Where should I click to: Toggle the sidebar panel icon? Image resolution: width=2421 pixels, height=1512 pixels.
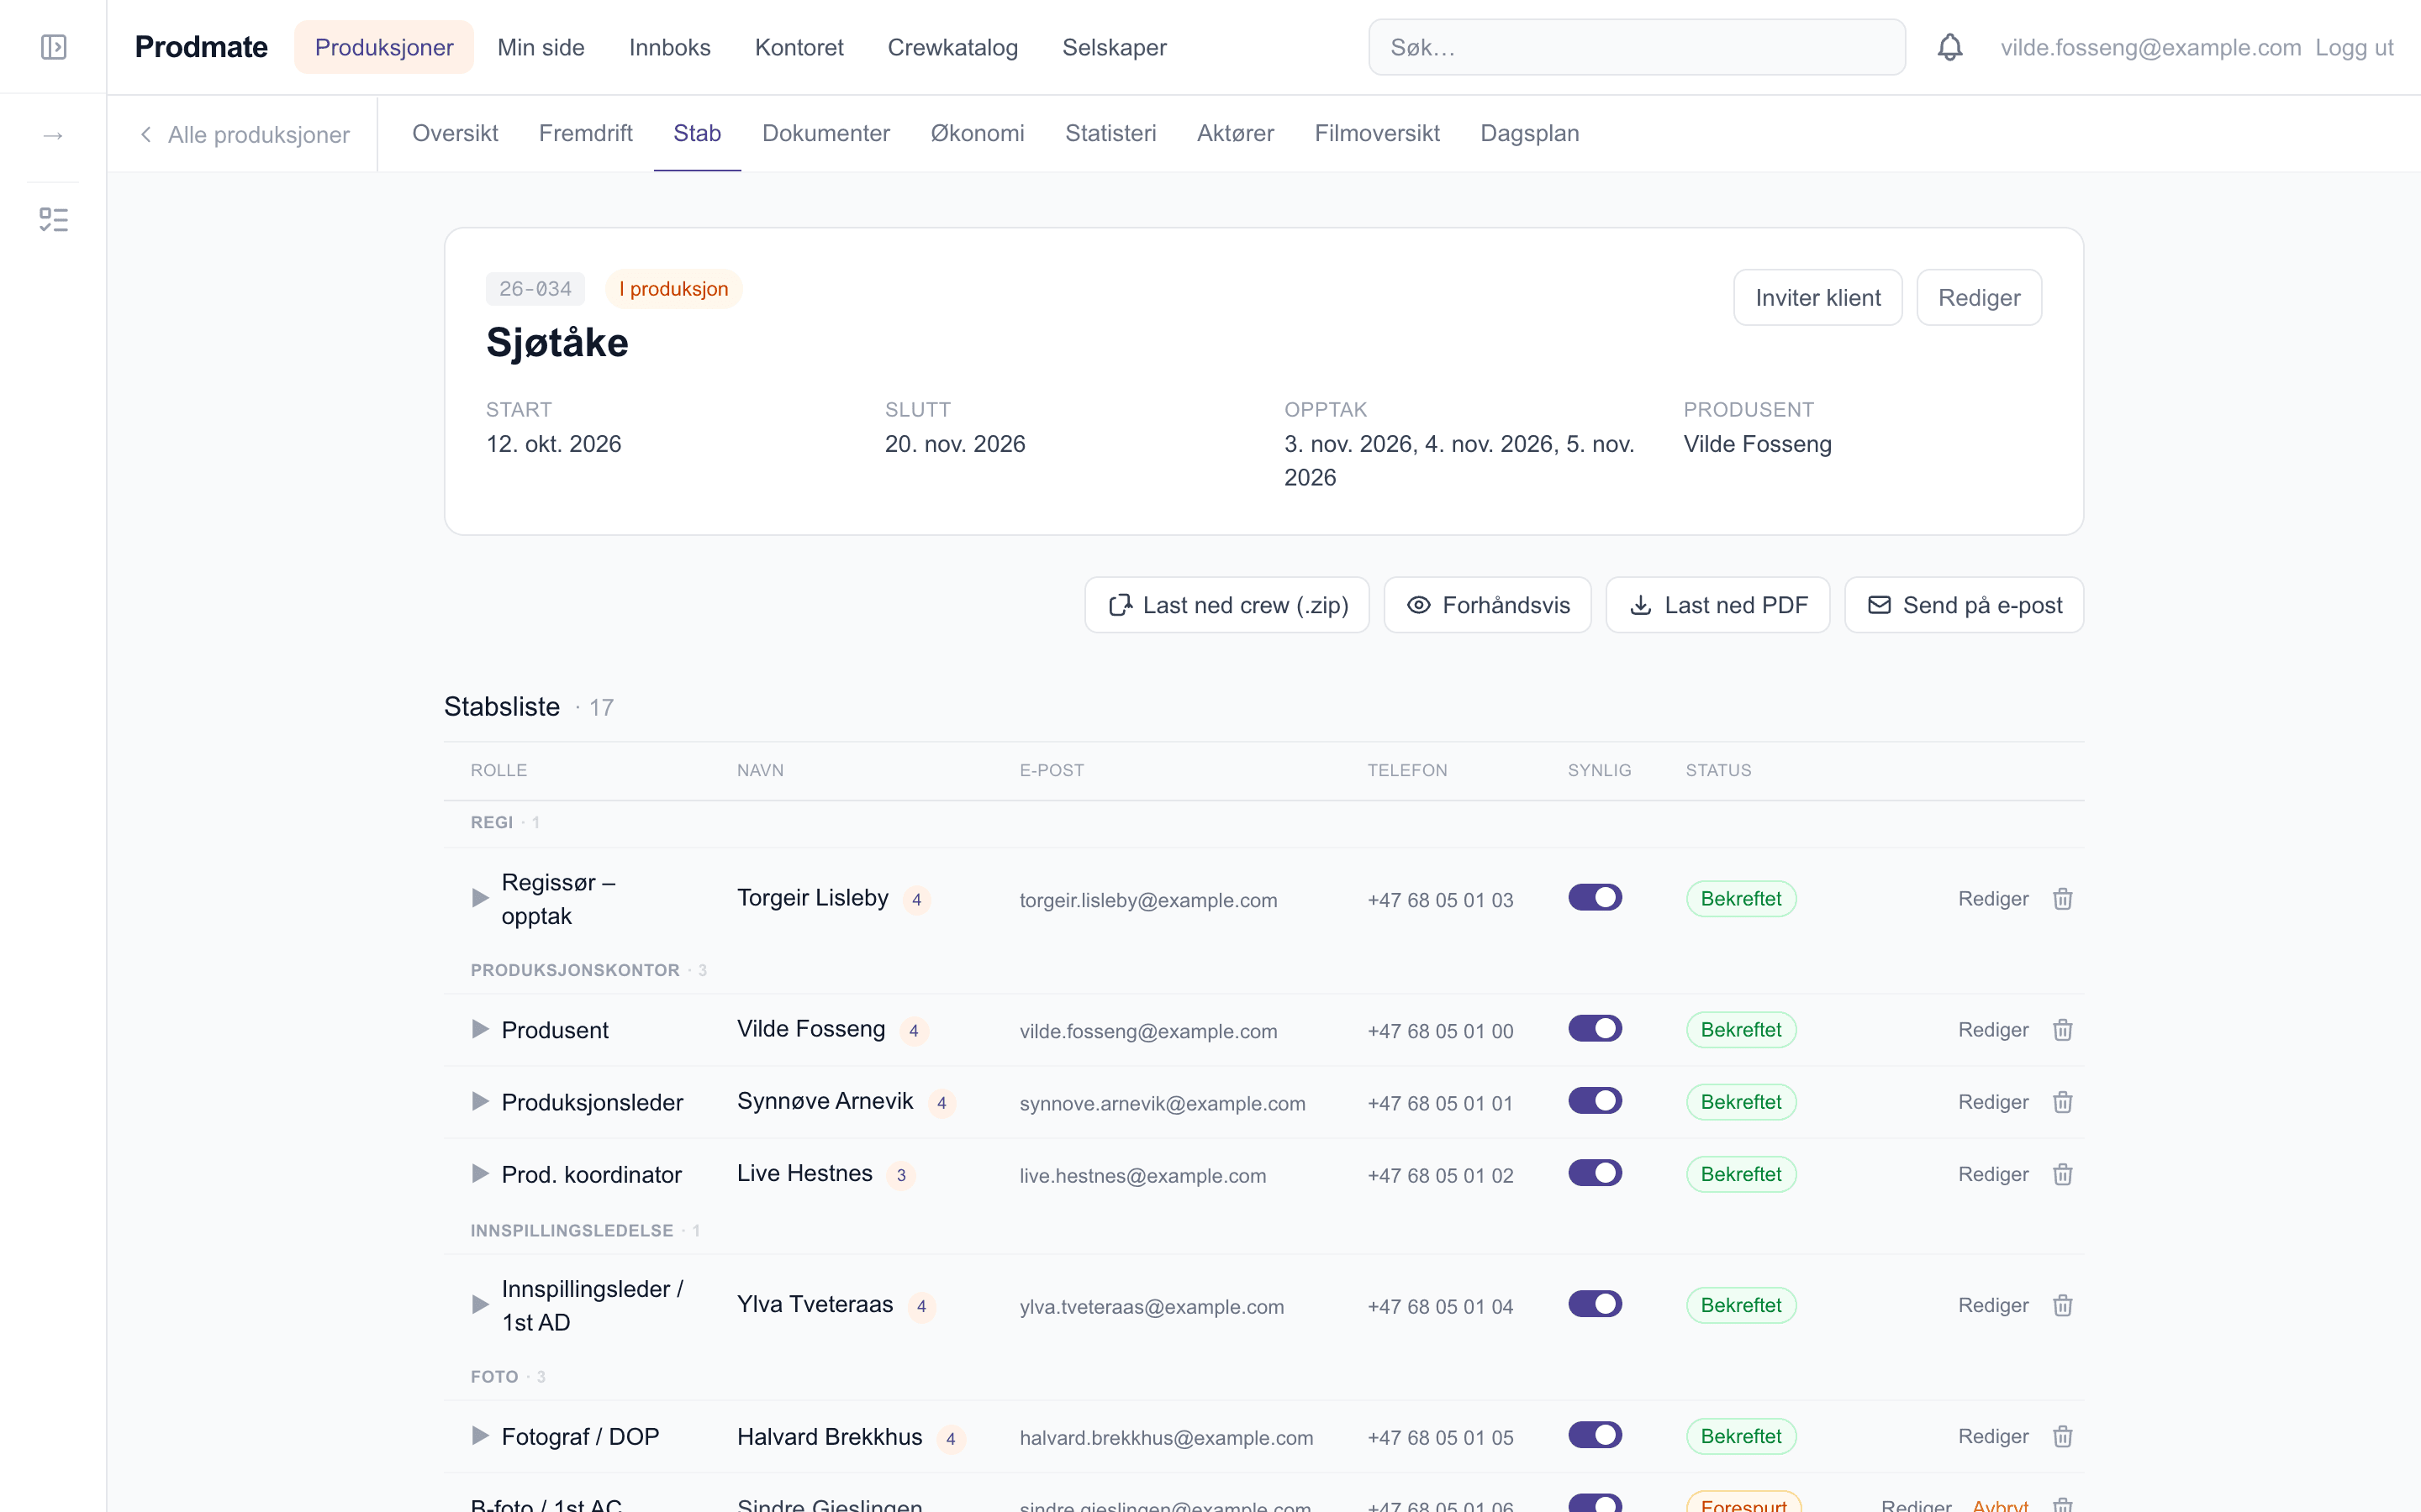53,47
